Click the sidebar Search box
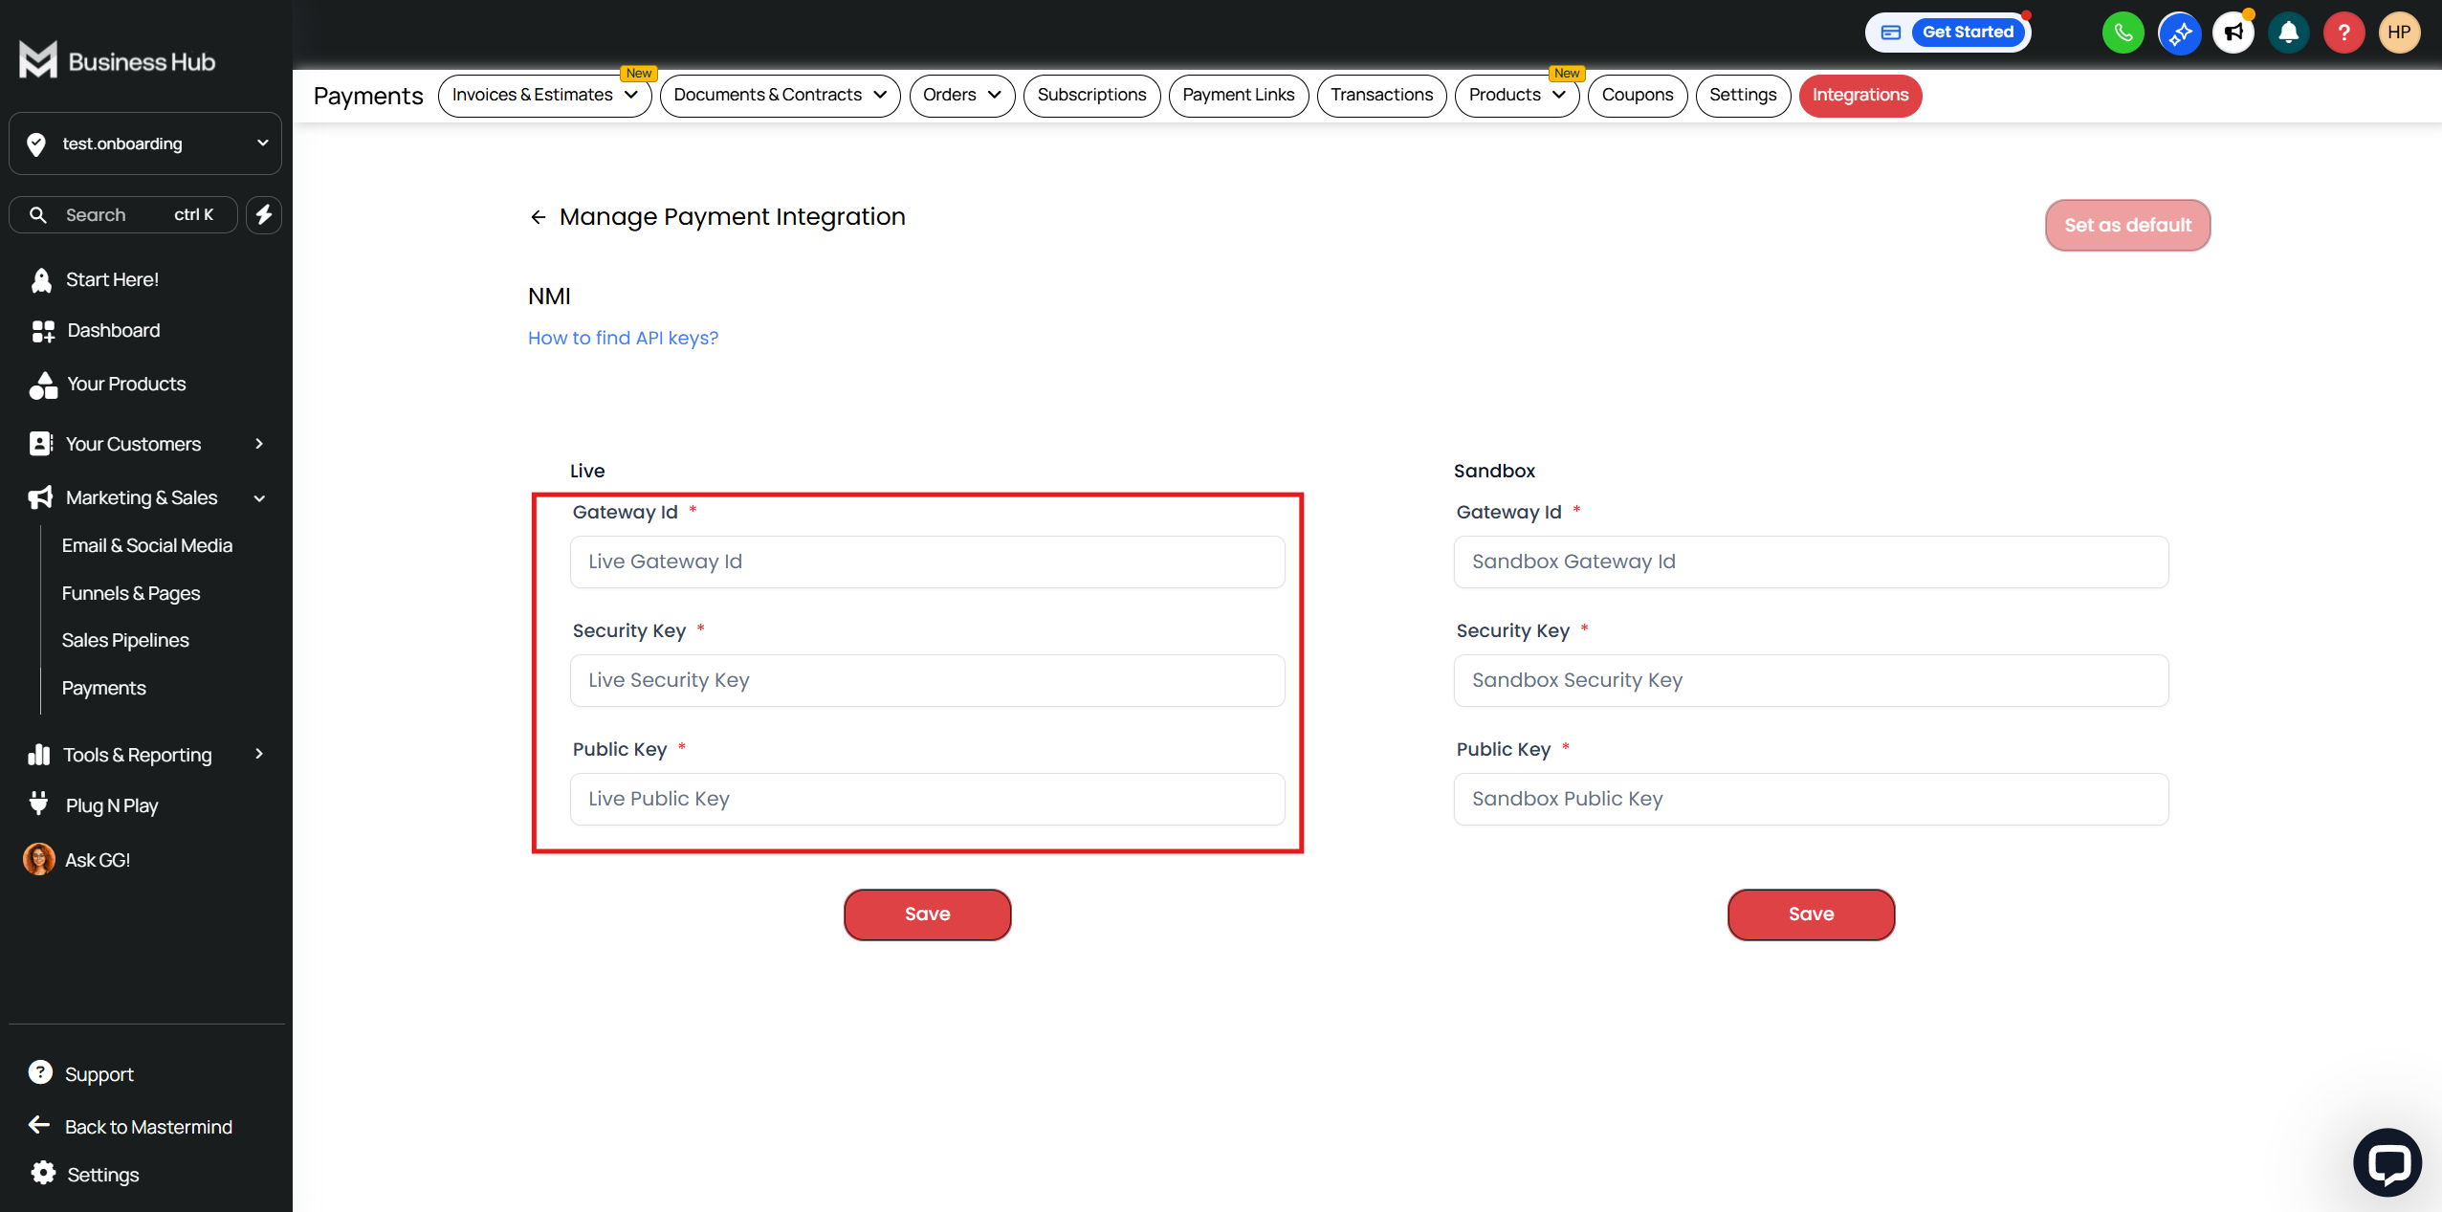2442x1212 pixels. click(x=123, y=214)
